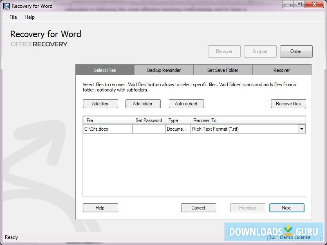The image size is (327, 245).
Task: Click the Set Password field for Cris.docx
Action: pyautogui.click(x=149, y=129)
